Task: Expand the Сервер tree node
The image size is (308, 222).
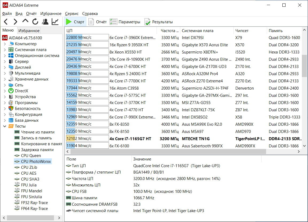Action: tap(5, 62)
